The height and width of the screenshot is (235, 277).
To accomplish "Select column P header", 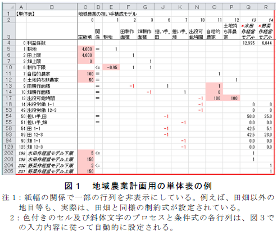I will pos(231,7).
